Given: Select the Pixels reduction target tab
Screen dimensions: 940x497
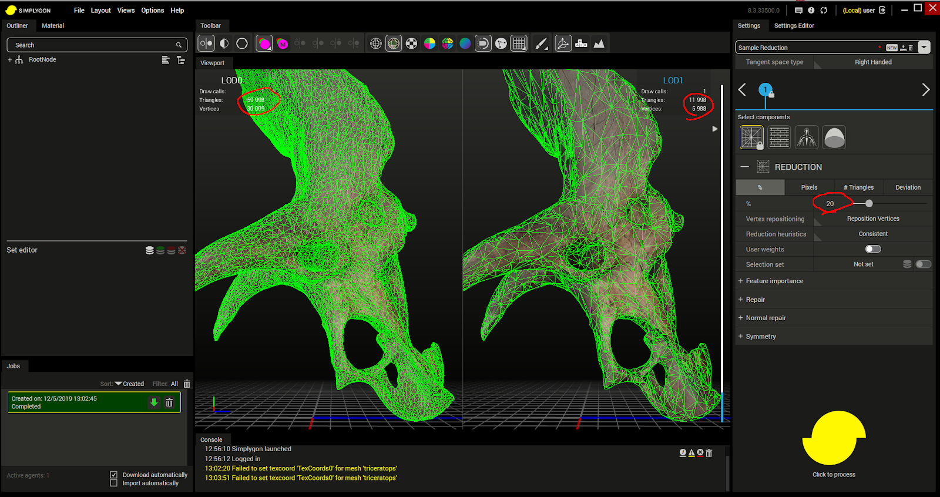Looking at the screenshot, I should click(x=809, y=187).
